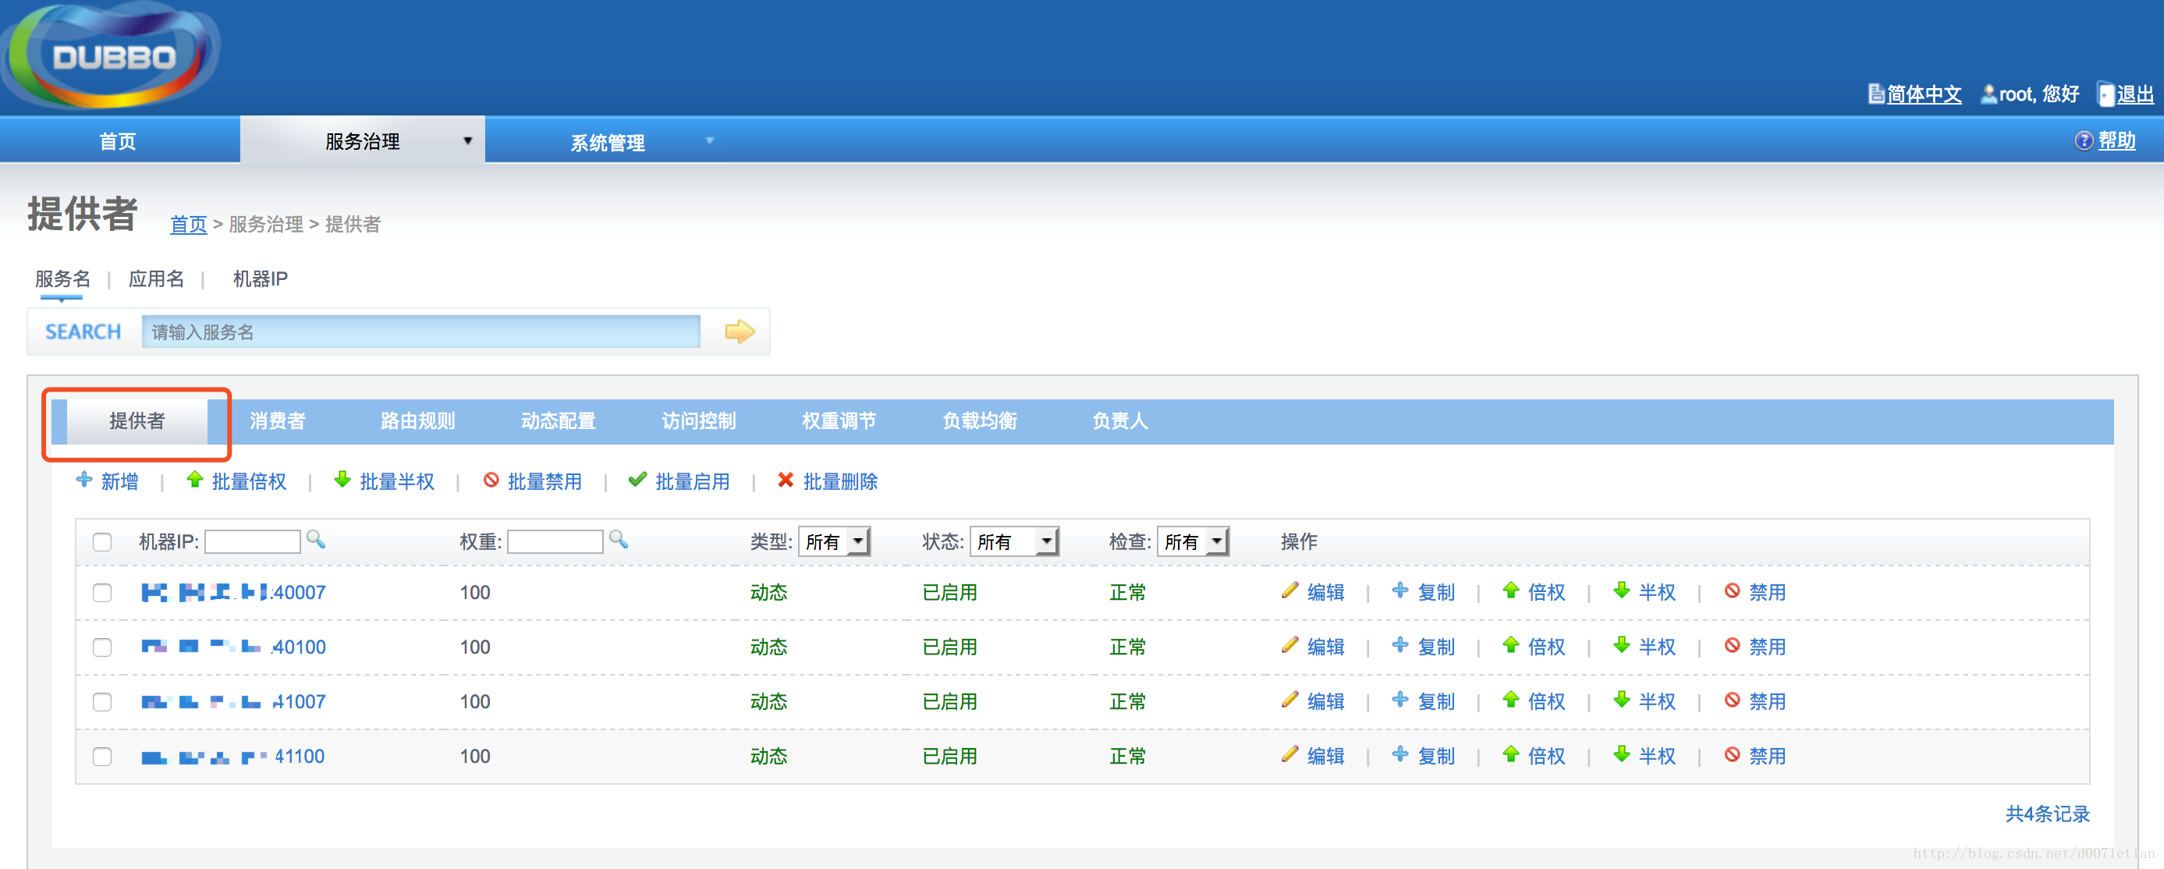Click the pencil edit icon in the 40007 row

click(x=1290, y=591)
